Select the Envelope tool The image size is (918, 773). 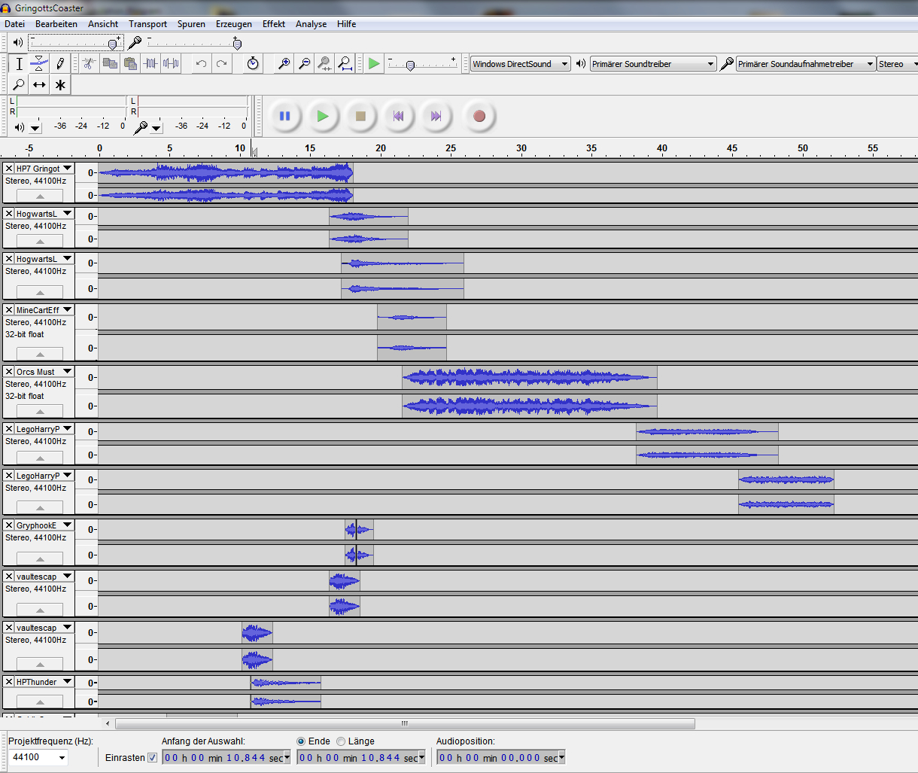39,64
